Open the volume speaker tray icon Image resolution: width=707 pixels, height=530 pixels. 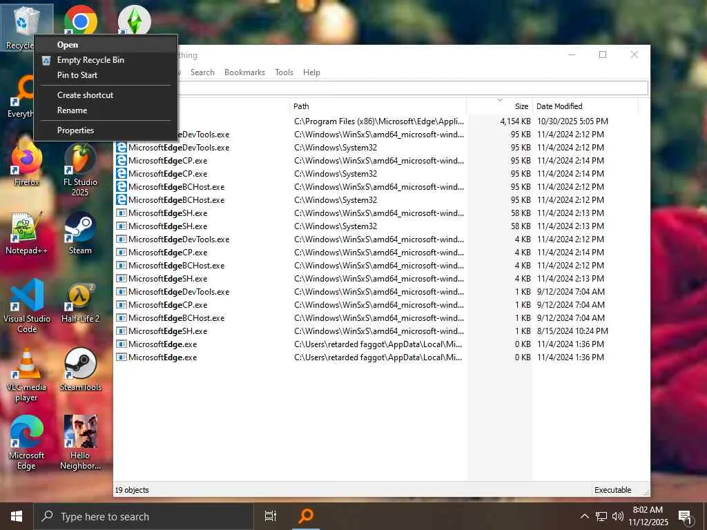click(618, 516)
